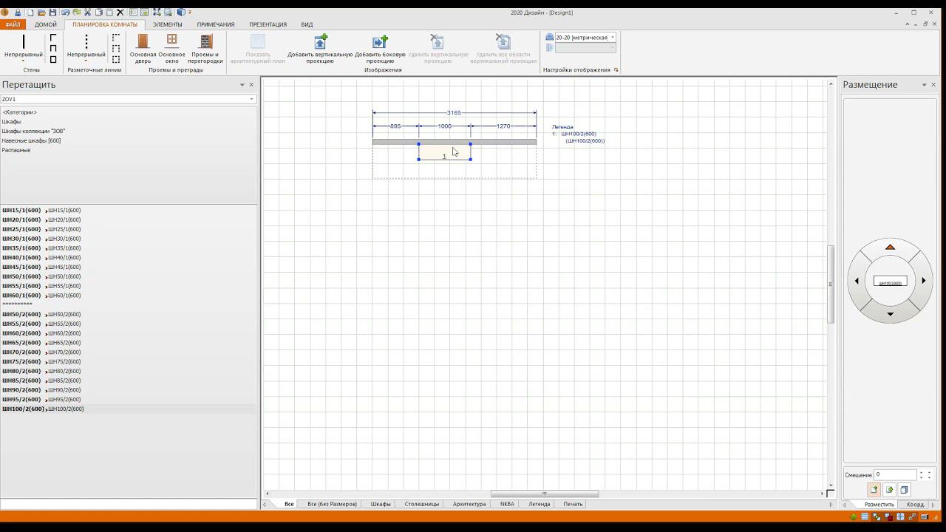The height and width of the screenshot is (532, 946).
Task: Select the cabinet numbered 1 in the plan
Action: (444, 151)
